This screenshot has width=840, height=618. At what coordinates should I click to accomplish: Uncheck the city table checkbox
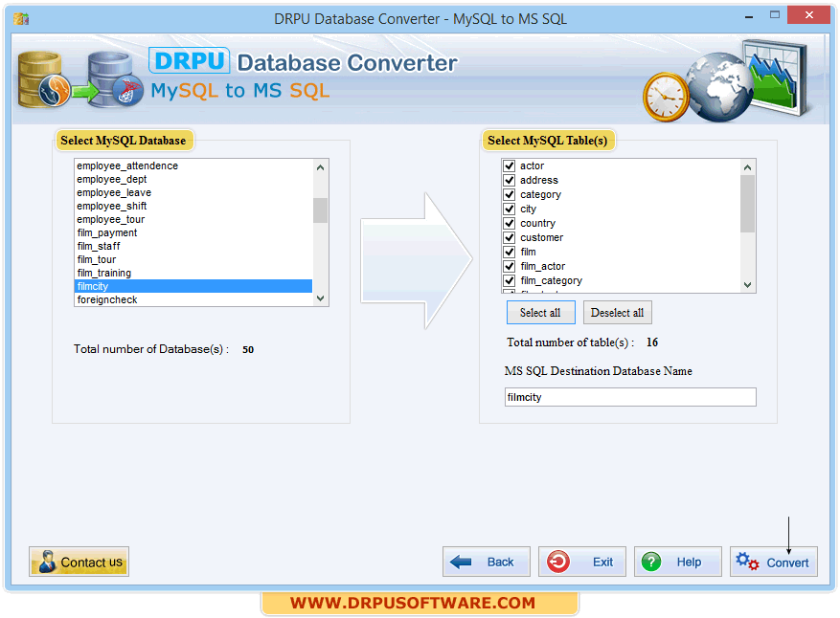(509, 209)
